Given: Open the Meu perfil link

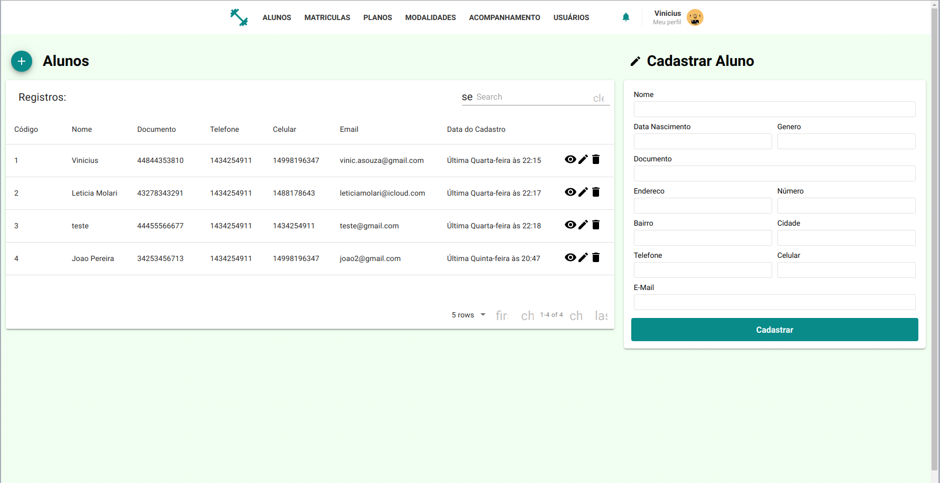Looking at the screenshot, I should point(667,22).
